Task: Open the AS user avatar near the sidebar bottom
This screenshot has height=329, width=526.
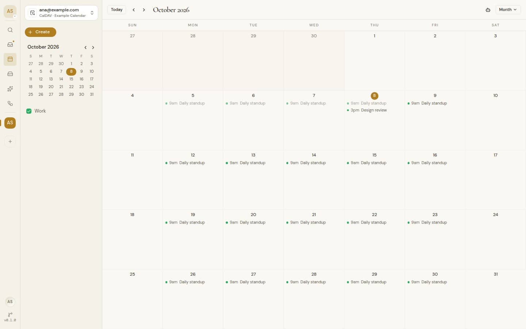Action: pyautogui.click(x=10, y=302)
